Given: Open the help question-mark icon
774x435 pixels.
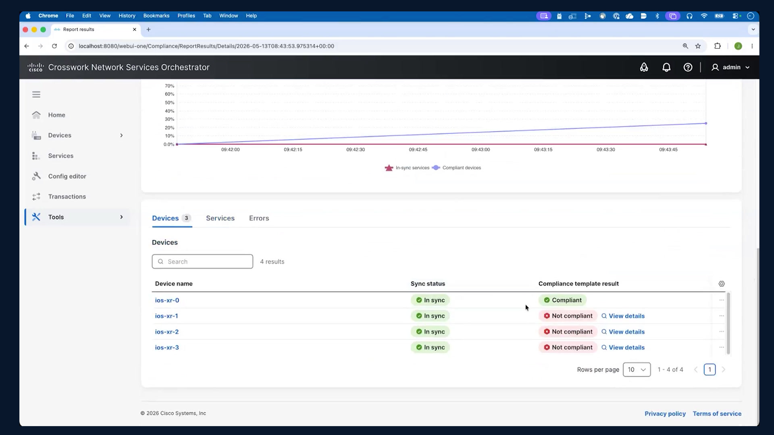Looking at the screenshot, I should [x=688, y=67].
